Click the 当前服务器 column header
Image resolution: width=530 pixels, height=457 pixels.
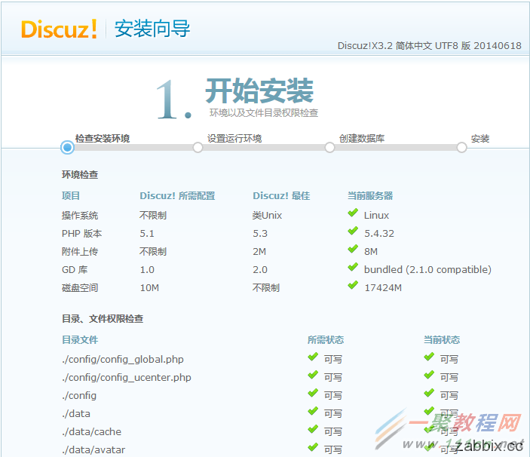pos(370,196)
